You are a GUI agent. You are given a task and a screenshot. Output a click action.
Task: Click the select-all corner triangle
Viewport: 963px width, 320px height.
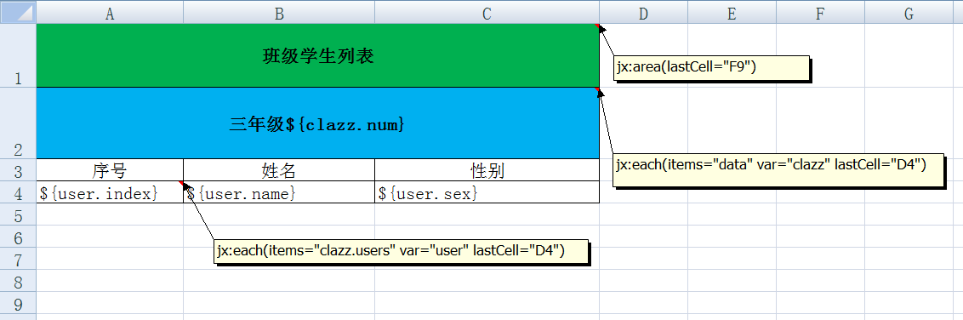(x=18, y=12)
